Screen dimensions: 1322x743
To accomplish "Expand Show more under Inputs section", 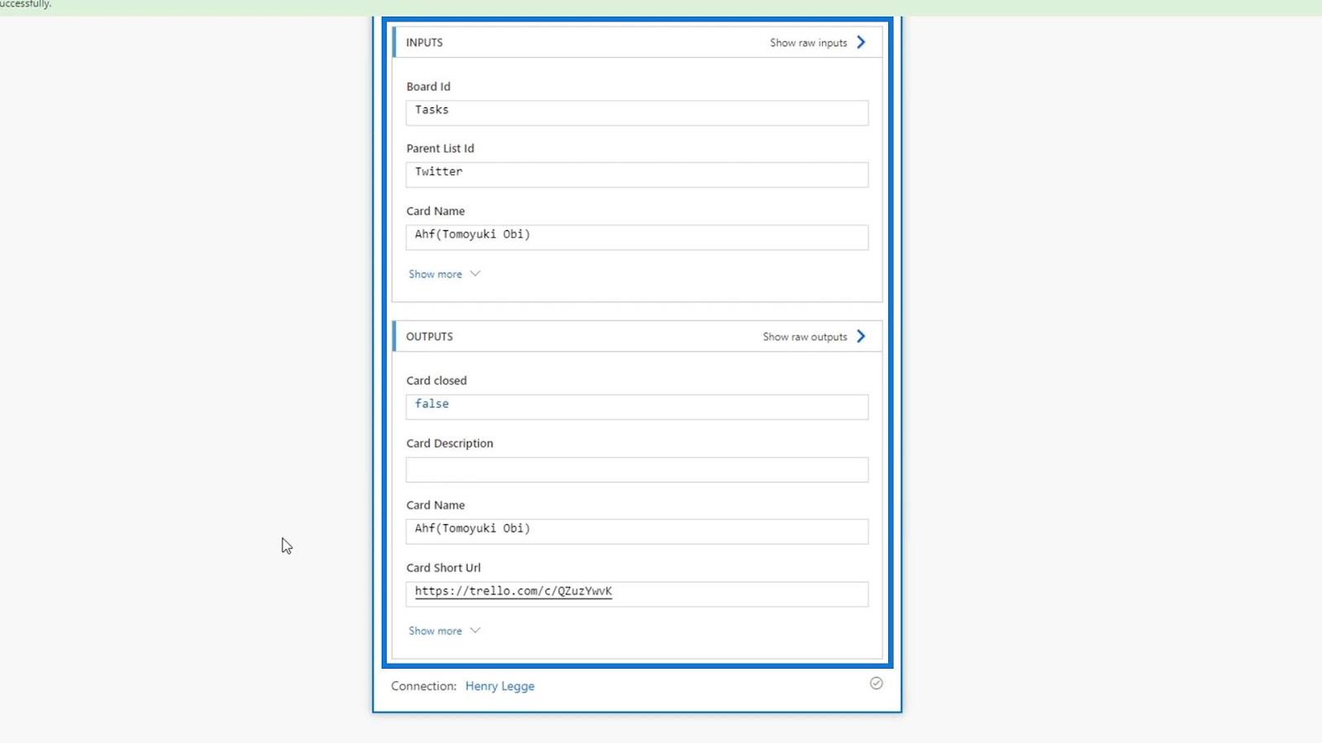I will click(x=435, y=274).
